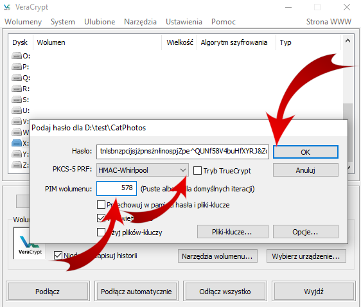Close the VeraCrypt window
Image resolution: width=361 pixels, height=307 pixels.
pyautogui.click(x=347, y=7)
